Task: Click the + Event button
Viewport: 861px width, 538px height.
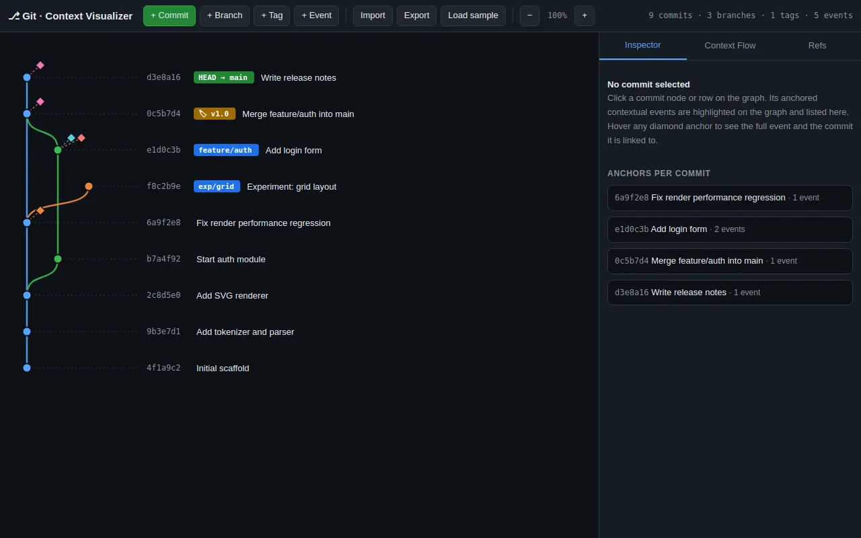Action: point(316,15)
